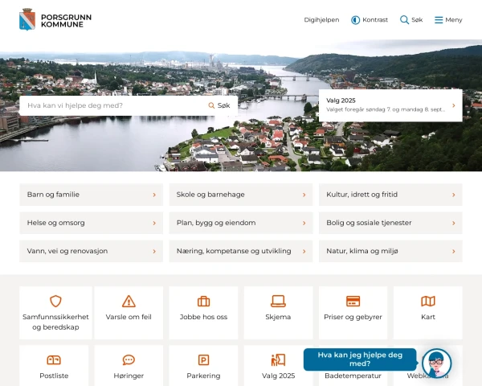Select the Priser og gebyrer label
This screenshot has width=482, height=386.
[x=353, y=317]
